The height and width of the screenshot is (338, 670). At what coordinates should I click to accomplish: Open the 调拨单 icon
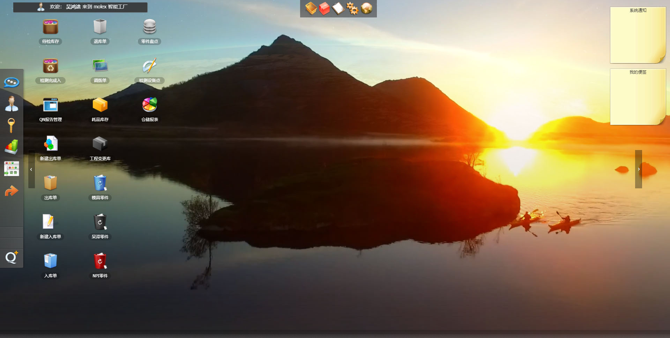point(100,66)
